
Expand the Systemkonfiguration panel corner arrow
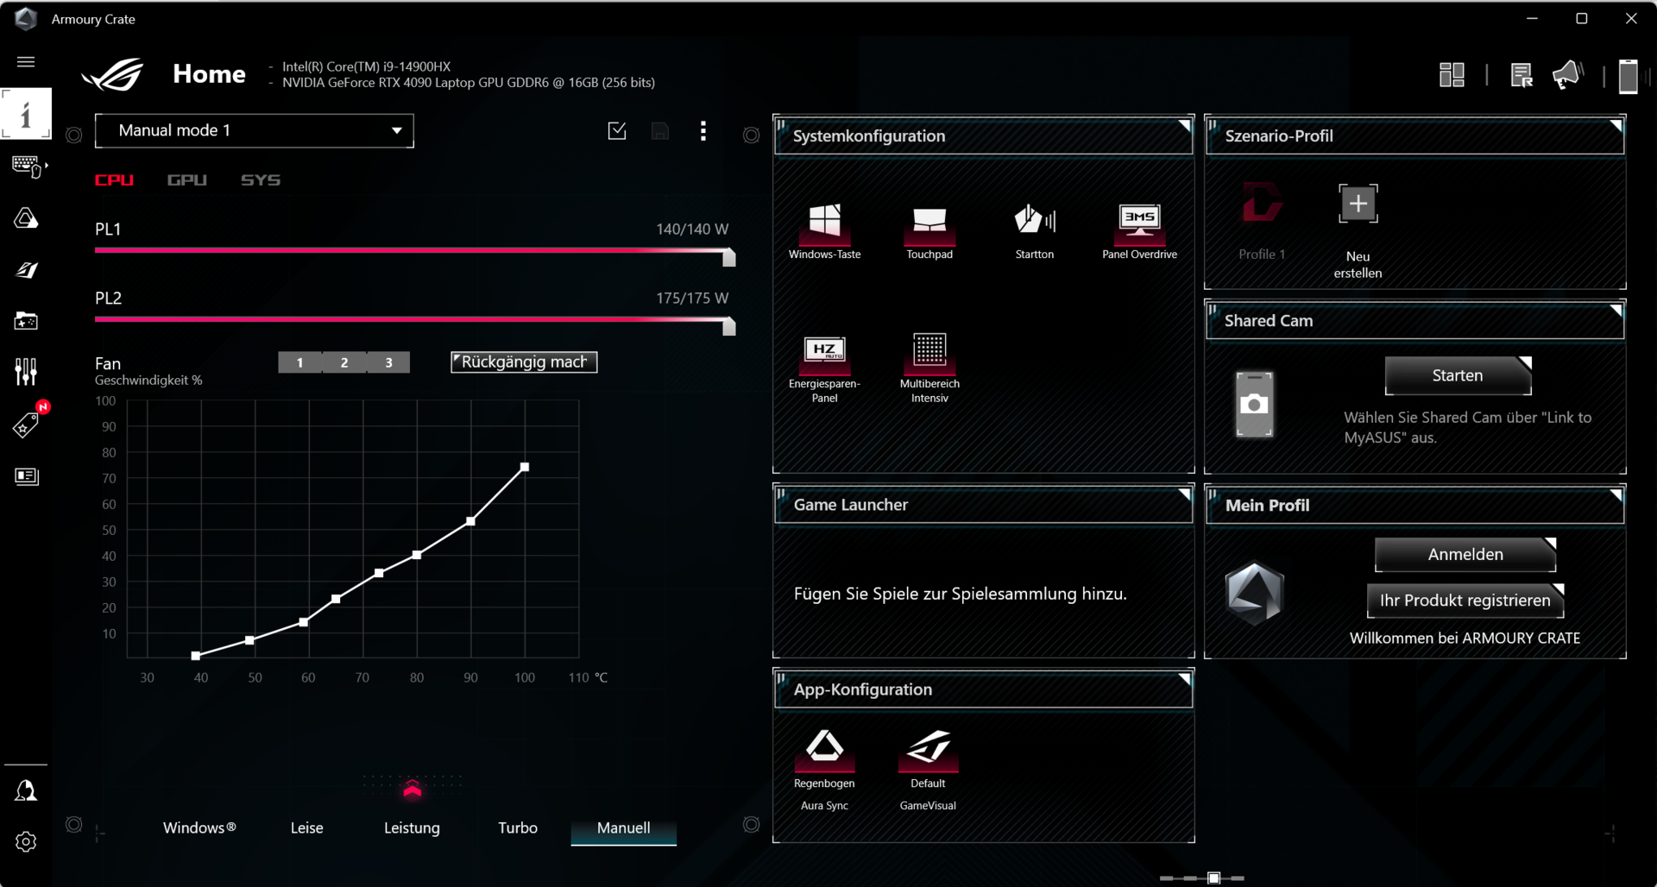pyautogui.click(x=1184, y=126)
